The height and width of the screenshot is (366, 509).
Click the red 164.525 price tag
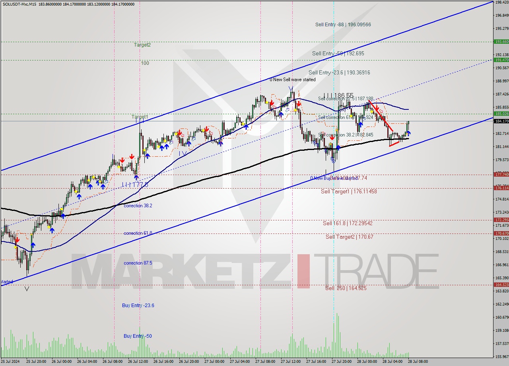point(501,284)
